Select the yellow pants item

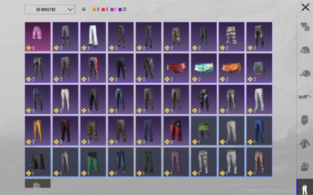38,131
